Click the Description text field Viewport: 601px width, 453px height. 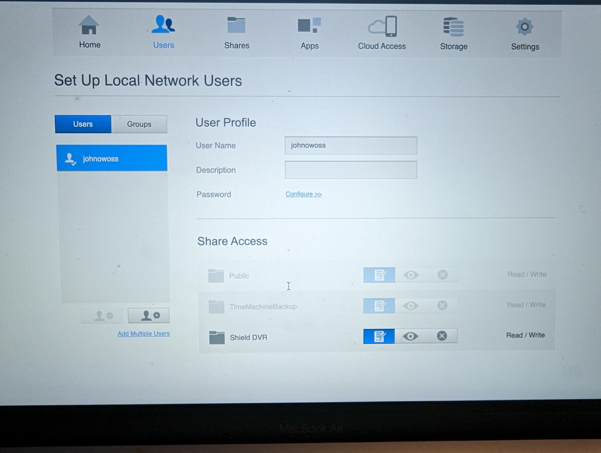click(x=351, y=170)
